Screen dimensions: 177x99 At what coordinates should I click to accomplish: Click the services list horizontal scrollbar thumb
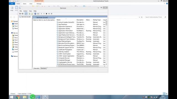click(x=78, y=66)
